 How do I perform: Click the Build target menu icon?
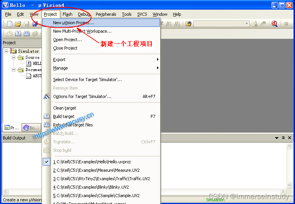pyautogui.click(x=46, y=116)
